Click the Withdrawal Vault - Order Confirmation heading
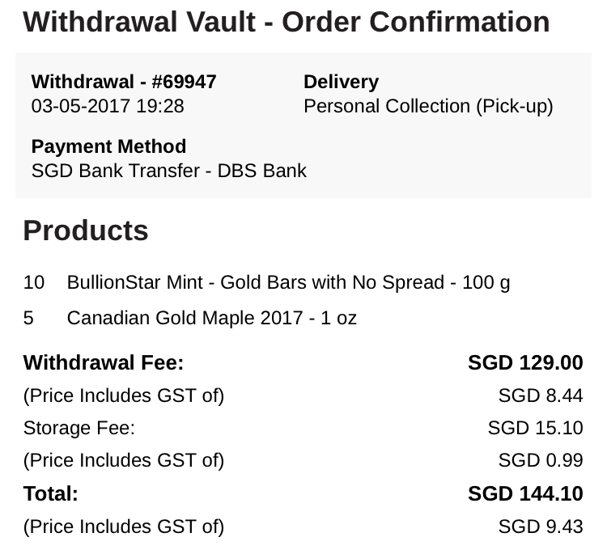Screen dimensions: 607x554 [x=286, y=22]
